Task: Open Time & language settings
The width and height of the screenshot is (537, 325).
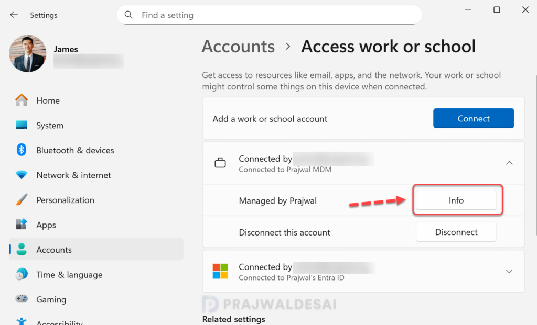Action: click(96, 275)
